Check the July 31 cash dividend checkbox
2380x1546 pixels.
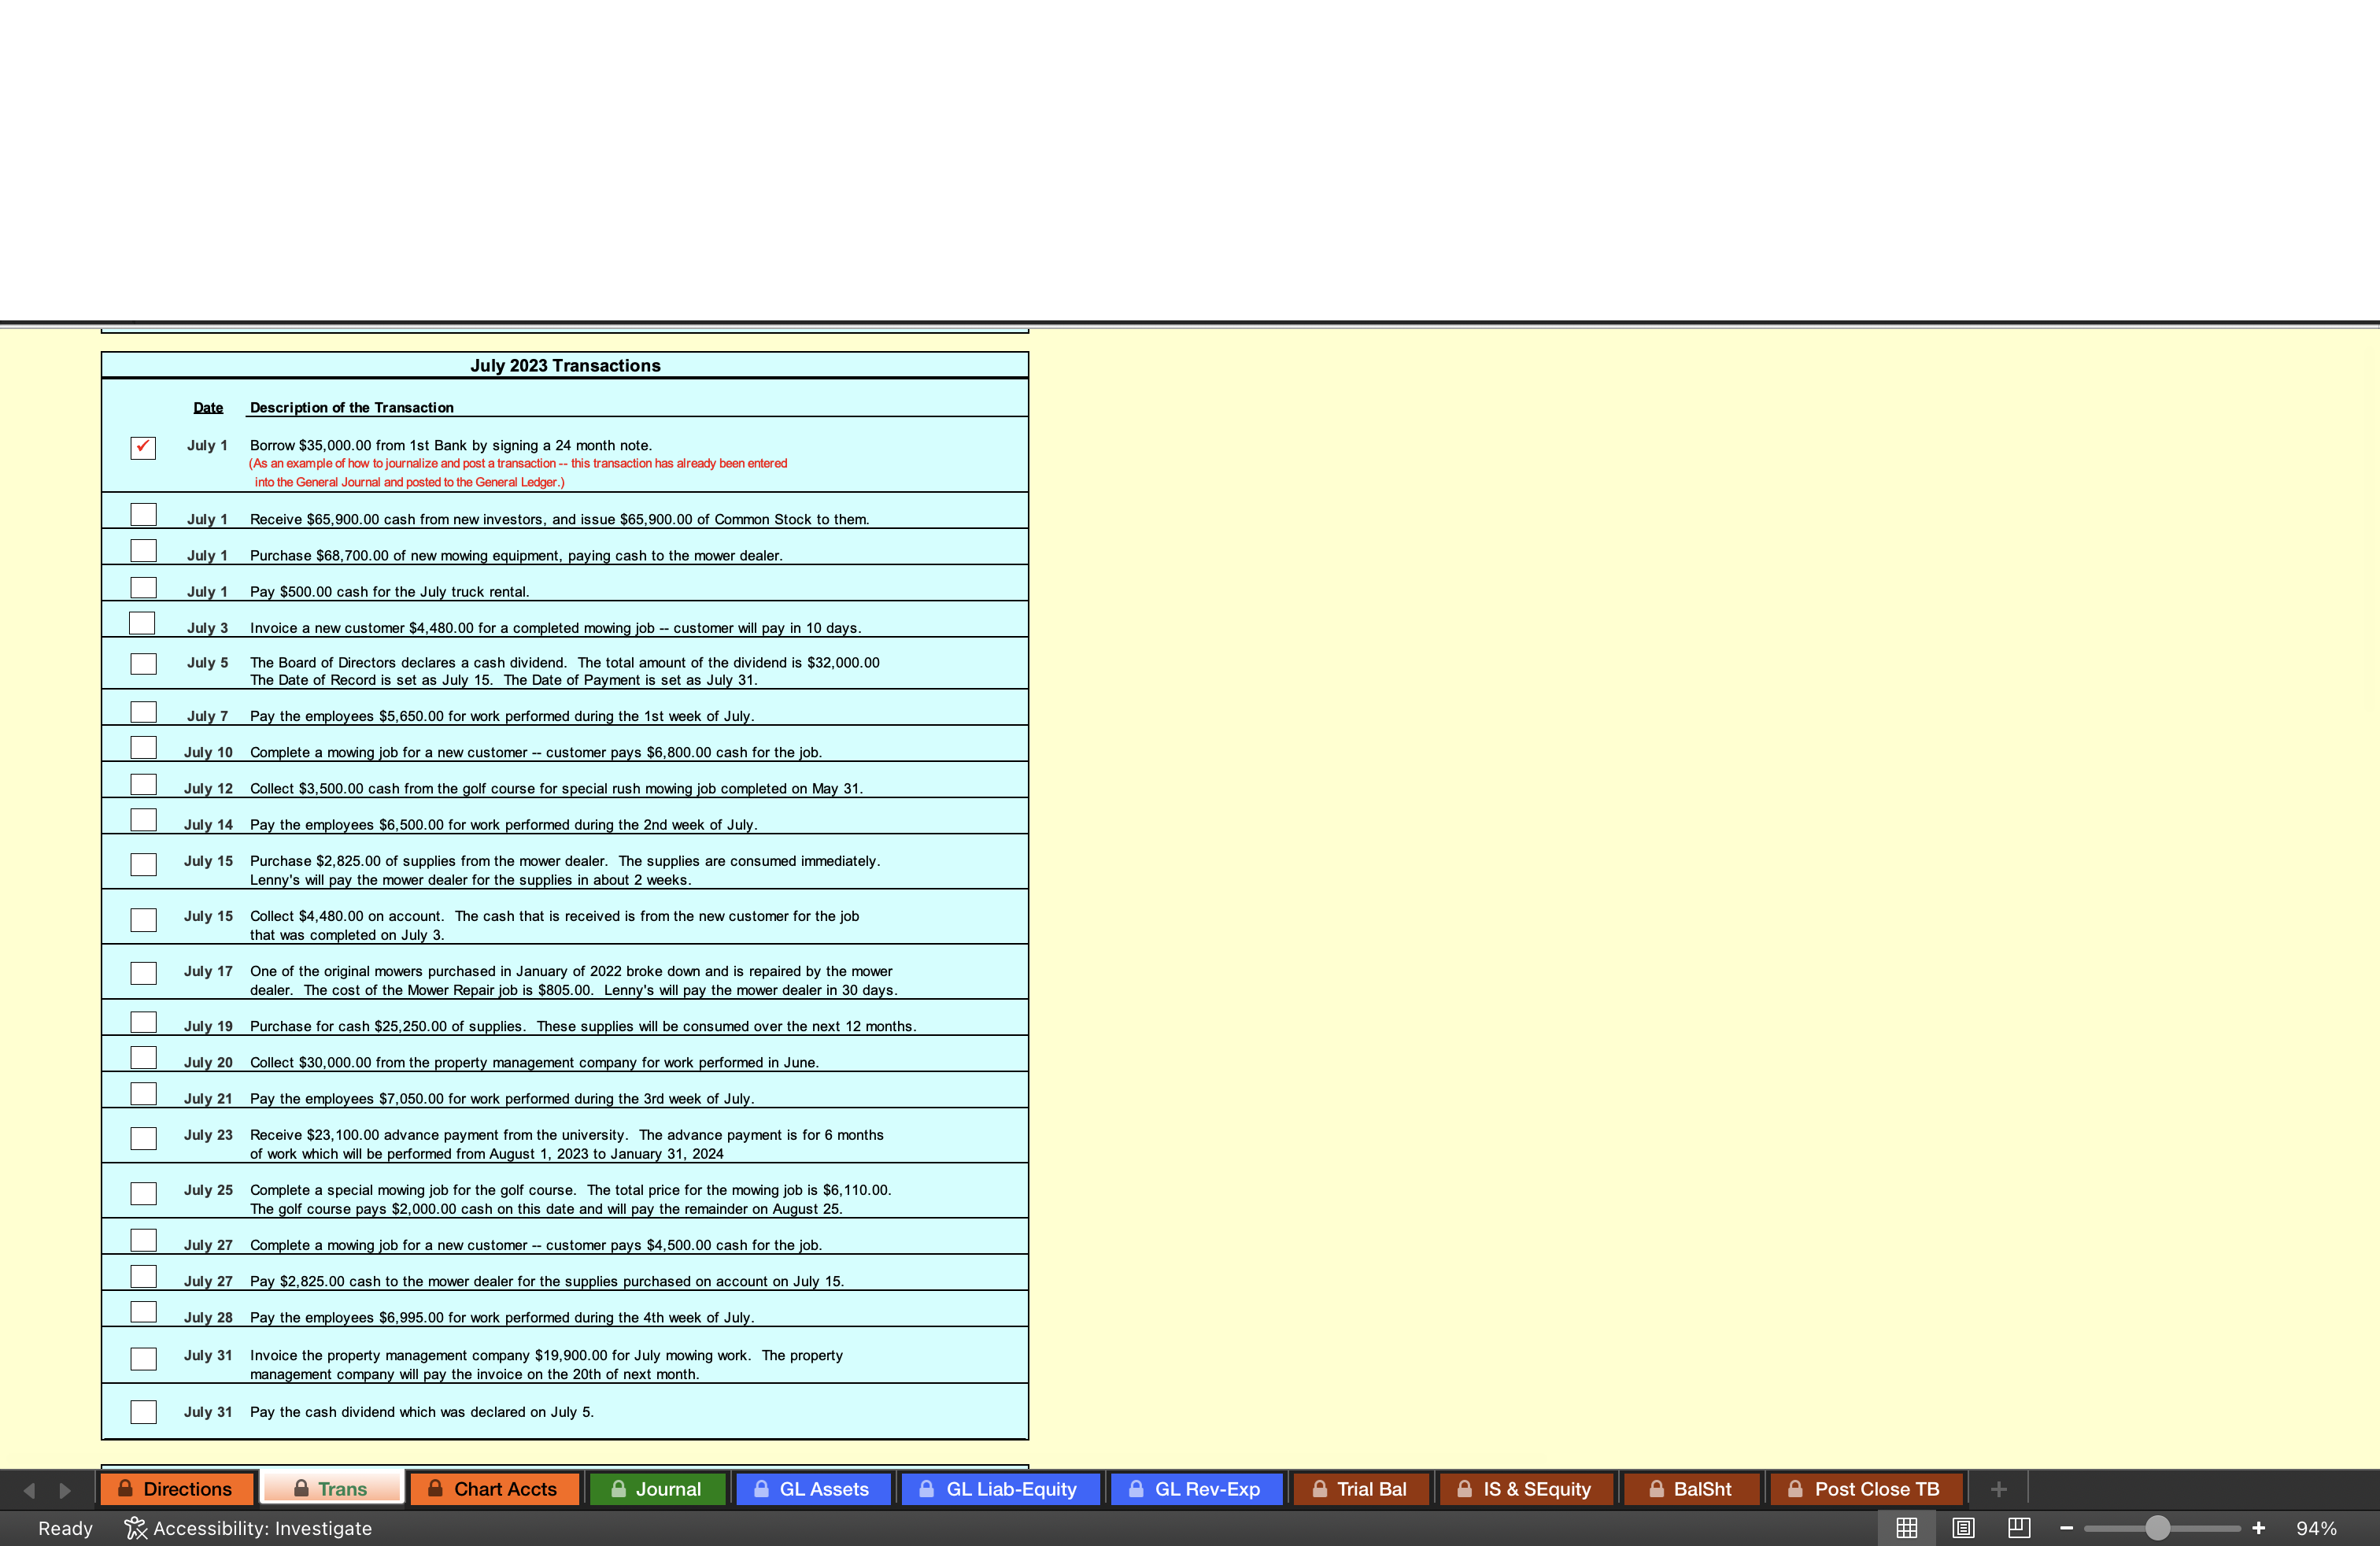click(x=143, y=1411)
